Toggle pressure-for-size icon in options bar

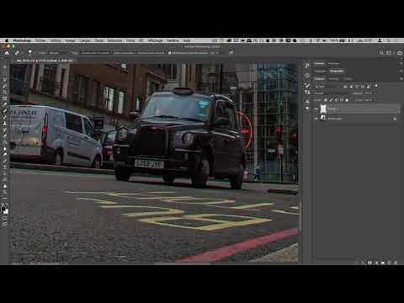(231, 52)
